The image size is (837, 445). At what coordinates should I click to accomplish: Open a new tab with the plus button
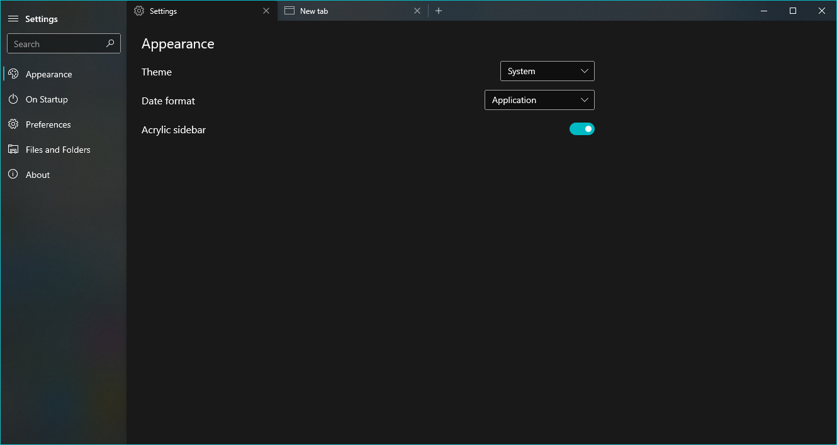pos(438,11)
